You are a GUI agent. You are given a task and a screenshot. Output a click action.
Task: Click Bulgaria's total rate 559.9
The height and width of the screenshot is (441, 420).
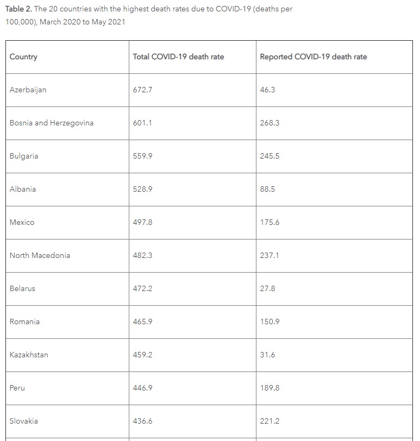pyautogui.click(x=142, y=156)
